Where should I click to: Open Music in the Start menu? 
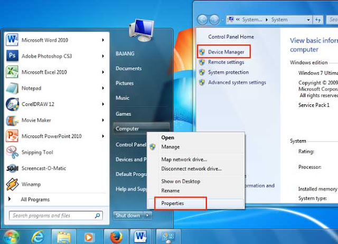coord(123,98)
